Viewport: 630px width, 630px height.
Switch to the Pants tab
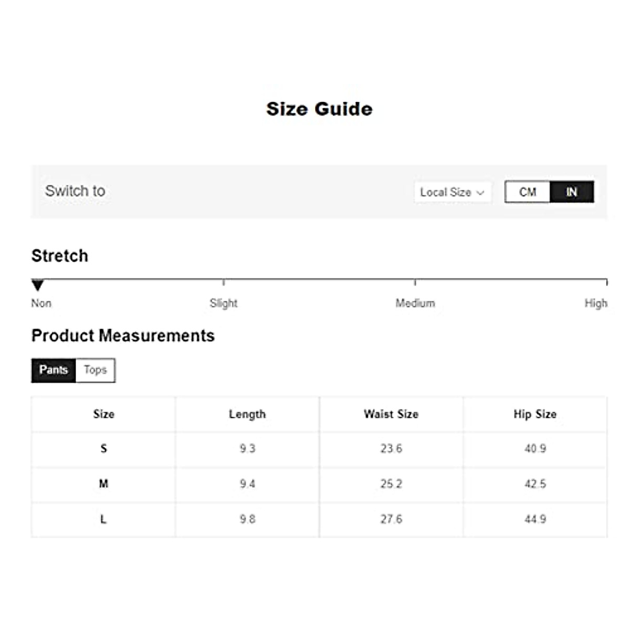click(x=54, y=370)
